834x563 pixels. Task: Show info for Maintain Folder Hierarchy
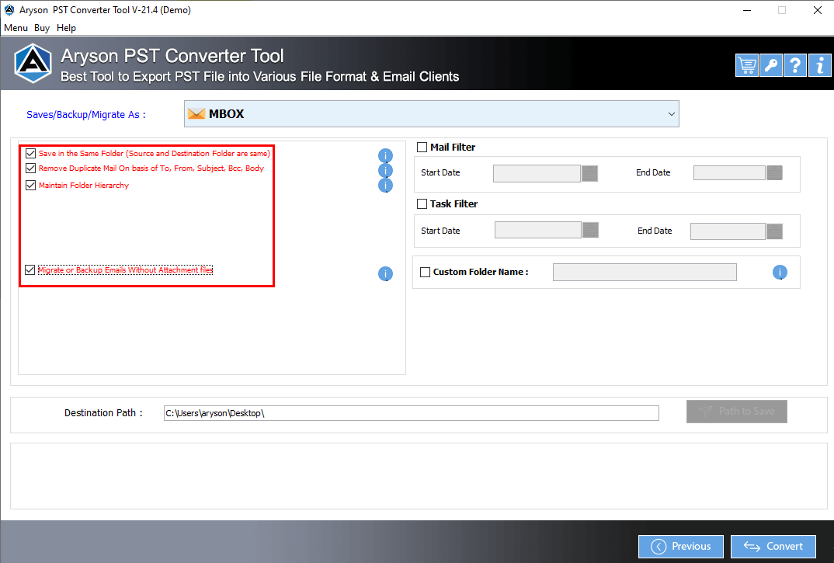385,185
